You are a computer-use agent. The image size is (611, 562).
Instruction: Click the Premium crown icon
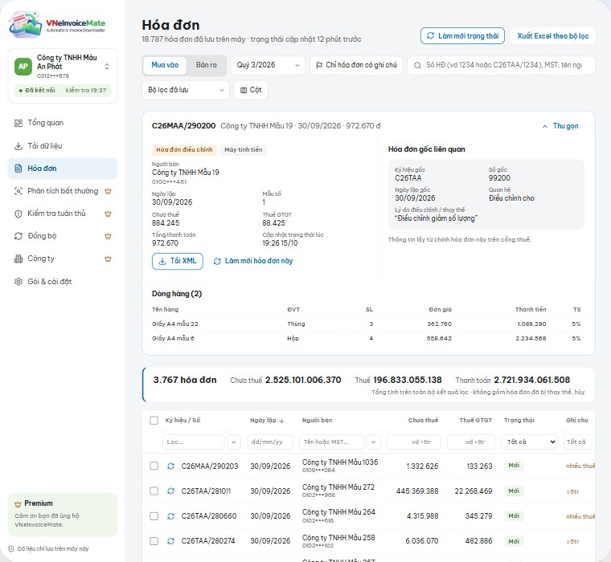point(18,504)
